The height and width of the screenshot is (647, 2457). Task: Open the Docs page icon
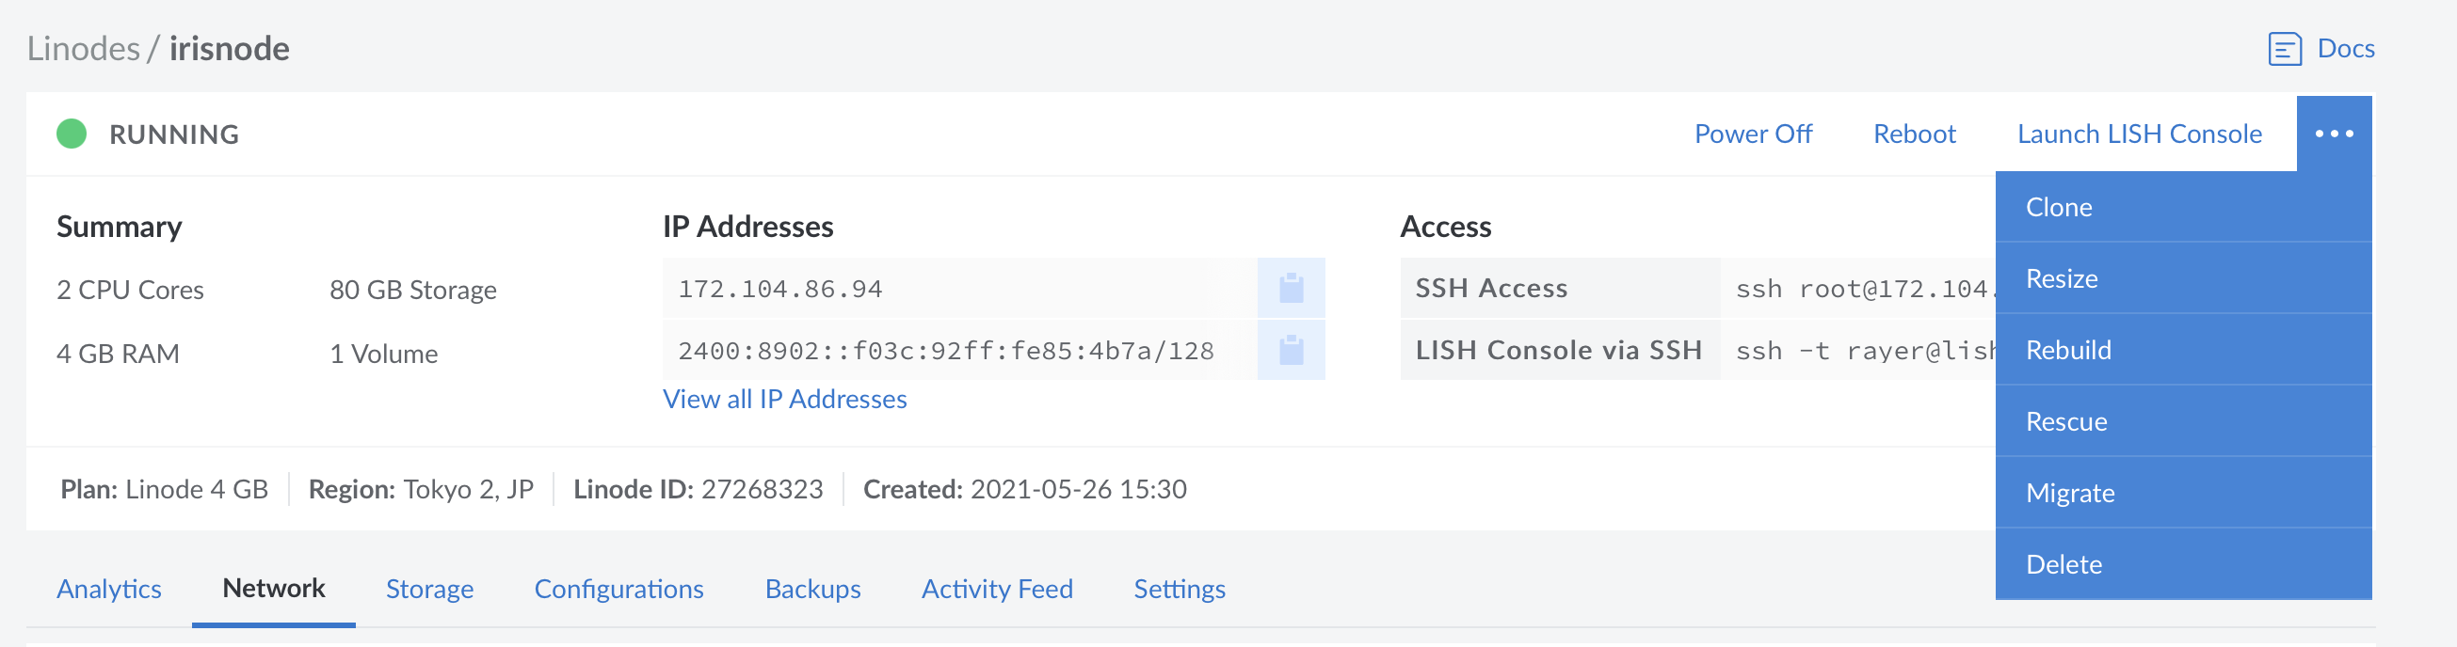click(2285, 49)
